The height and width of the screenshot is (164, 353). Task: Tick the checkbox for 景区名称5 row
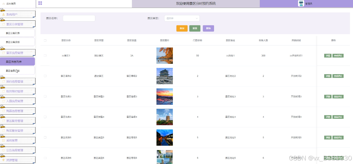click(x=45, y=137)
